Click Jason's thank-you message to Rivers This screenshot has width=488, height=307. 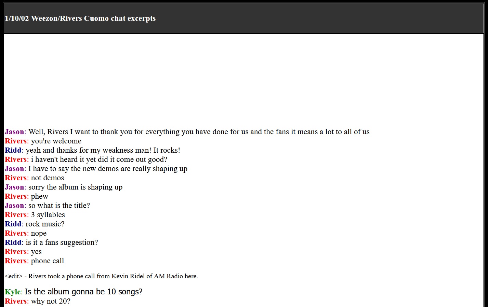198,132
